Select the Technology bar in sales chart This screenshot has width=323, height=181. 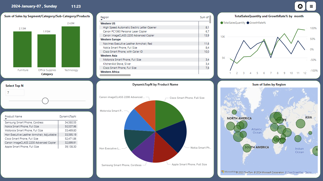coord(71,47)
